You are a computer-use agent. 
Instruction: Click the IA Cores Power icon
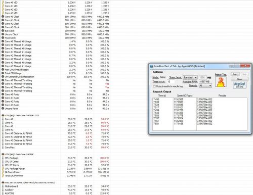[3, 172]
